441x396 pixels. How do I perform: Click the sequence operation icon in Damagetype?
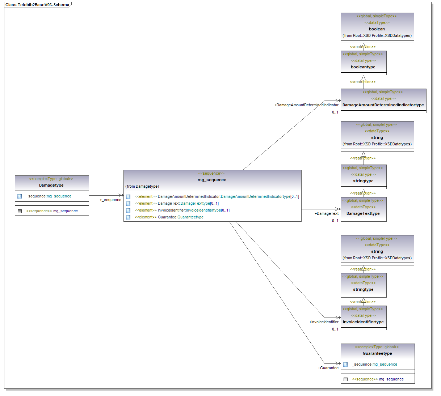click(20, 211)
